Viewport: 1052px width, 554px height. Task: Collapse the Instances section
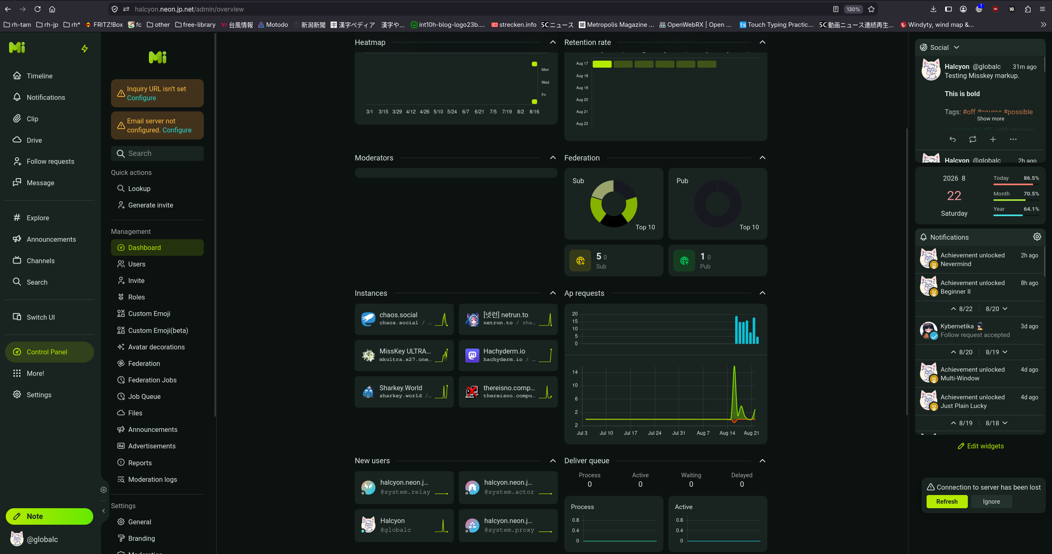(x=553, y=293)
